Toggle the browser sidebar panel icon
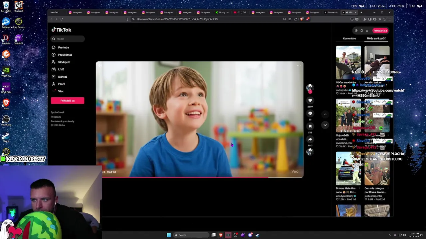426x239 pixels. tap(370, 19)
